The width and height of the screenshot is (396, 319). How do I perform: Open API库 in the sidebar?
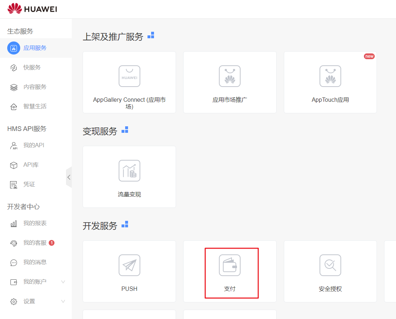[31, 165]
